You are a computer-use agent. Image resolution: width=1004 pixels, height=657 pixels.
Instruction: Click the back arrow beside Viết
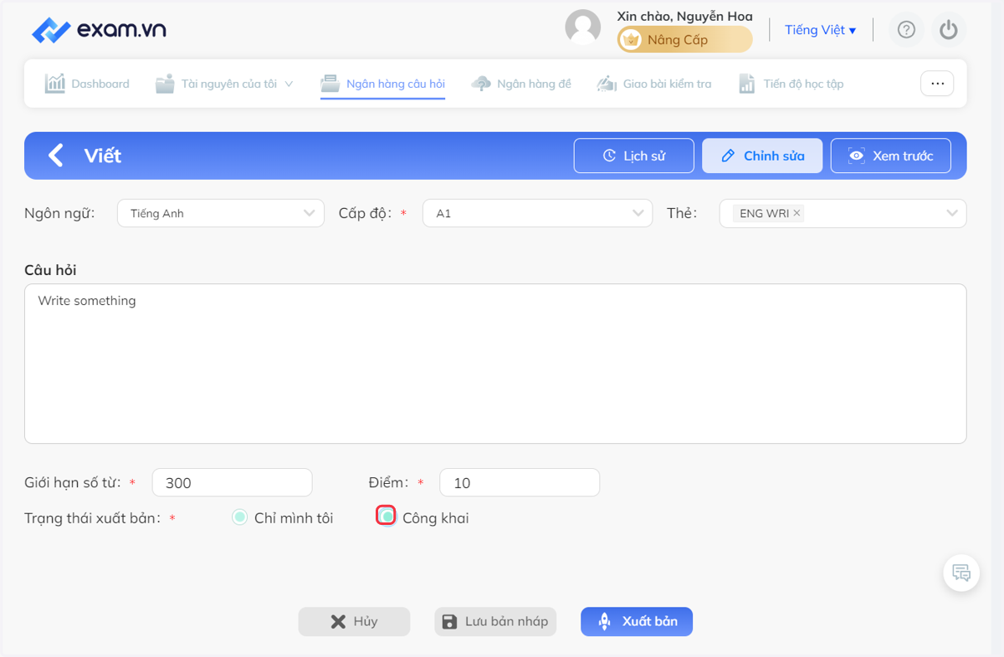(56, 155)
